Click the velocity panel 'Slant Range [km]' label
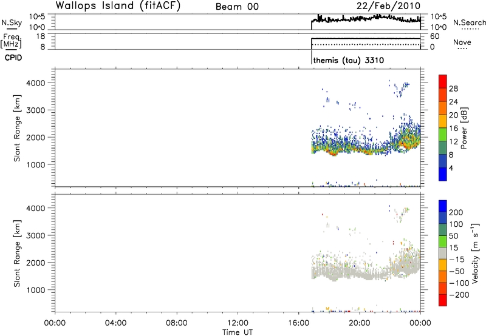 coord(18,254)
